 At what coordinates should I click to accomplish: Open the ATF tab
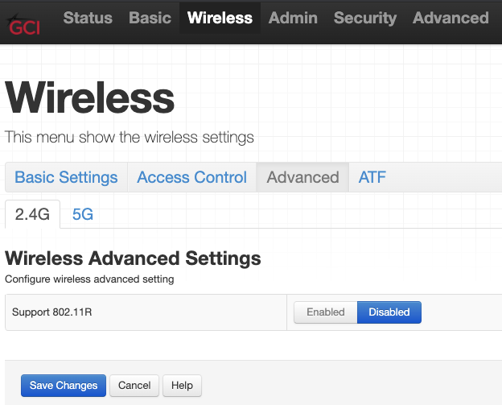(372, 177)
